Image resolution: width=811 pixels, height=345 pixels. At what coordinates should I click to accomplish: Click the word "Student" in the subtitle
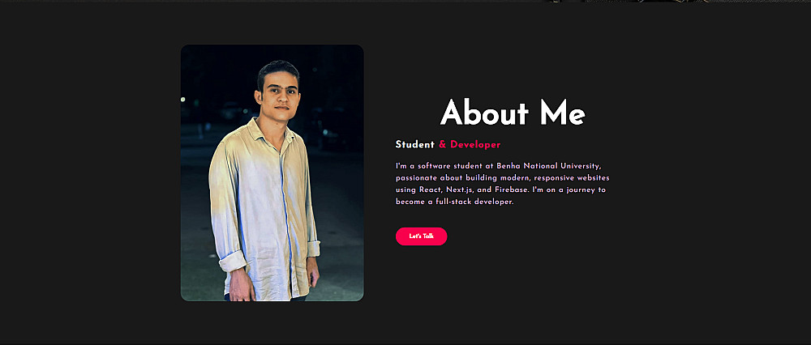pyautogui.click(x=414, y=145)
